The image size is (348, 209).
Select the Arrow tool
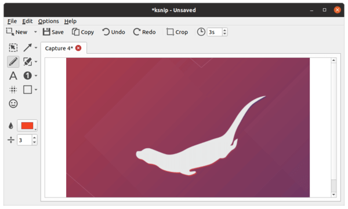click(28, 47)
